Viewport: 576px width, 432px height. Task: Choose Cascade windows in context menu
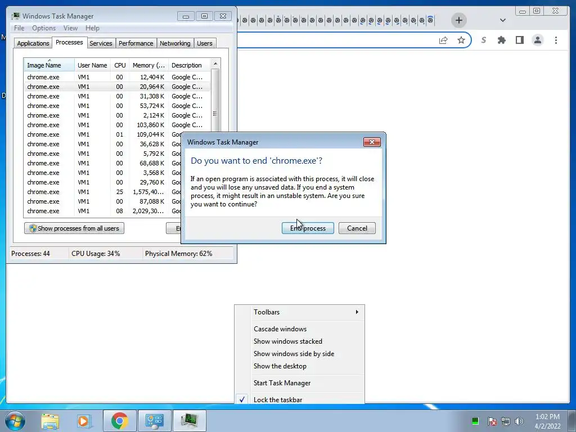pyautogui.click(x=299, y=328)
